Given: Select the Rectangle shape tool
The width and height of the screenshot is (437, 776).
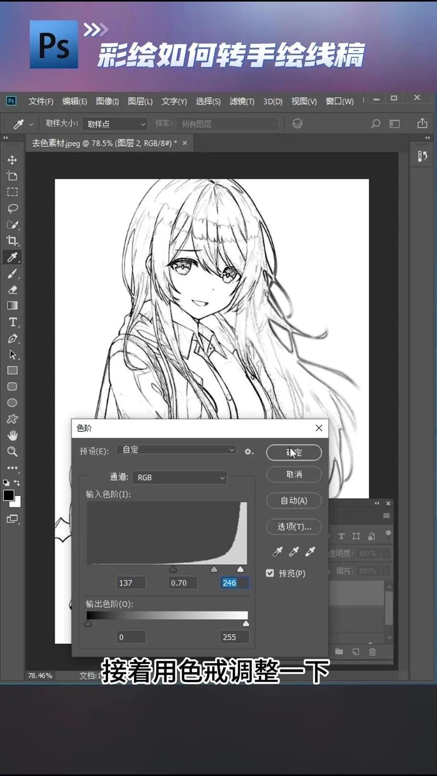Looking at the screenshot, I should (x=12, y=371).
